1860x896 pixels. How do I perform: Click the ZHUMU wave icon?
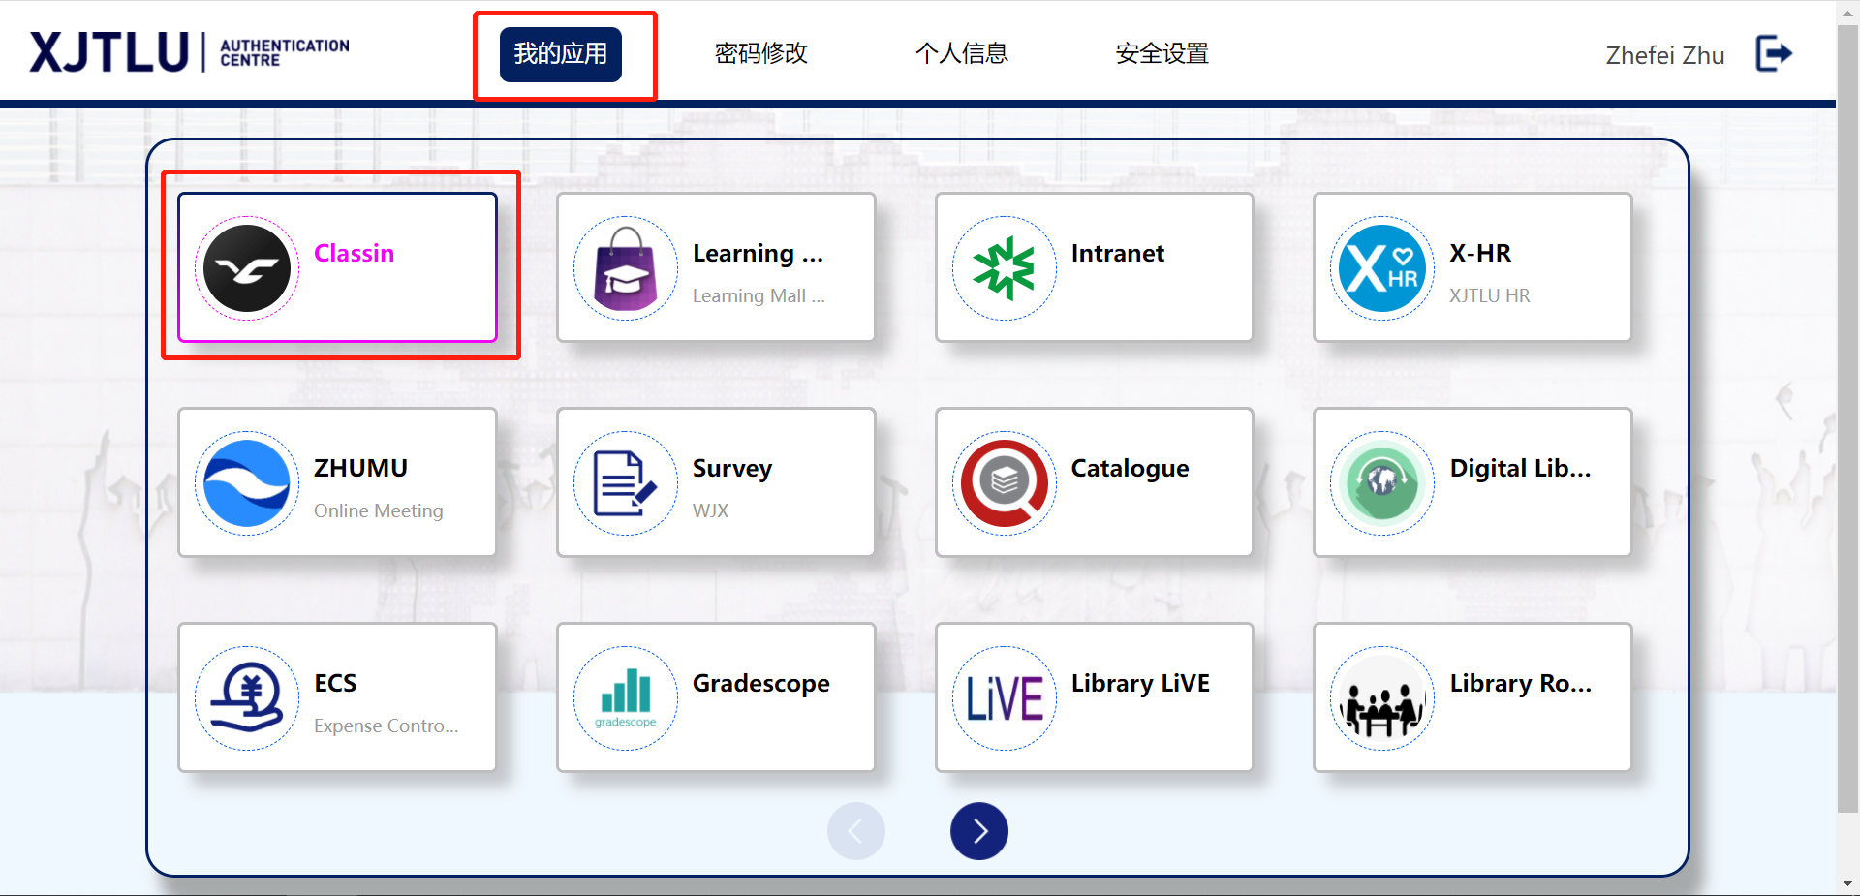[x=247, y=483]
